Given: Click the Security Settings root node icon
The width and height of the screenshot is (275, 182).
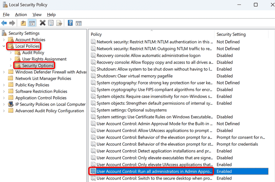Looking at the screenshot, I should pos(4,33).
